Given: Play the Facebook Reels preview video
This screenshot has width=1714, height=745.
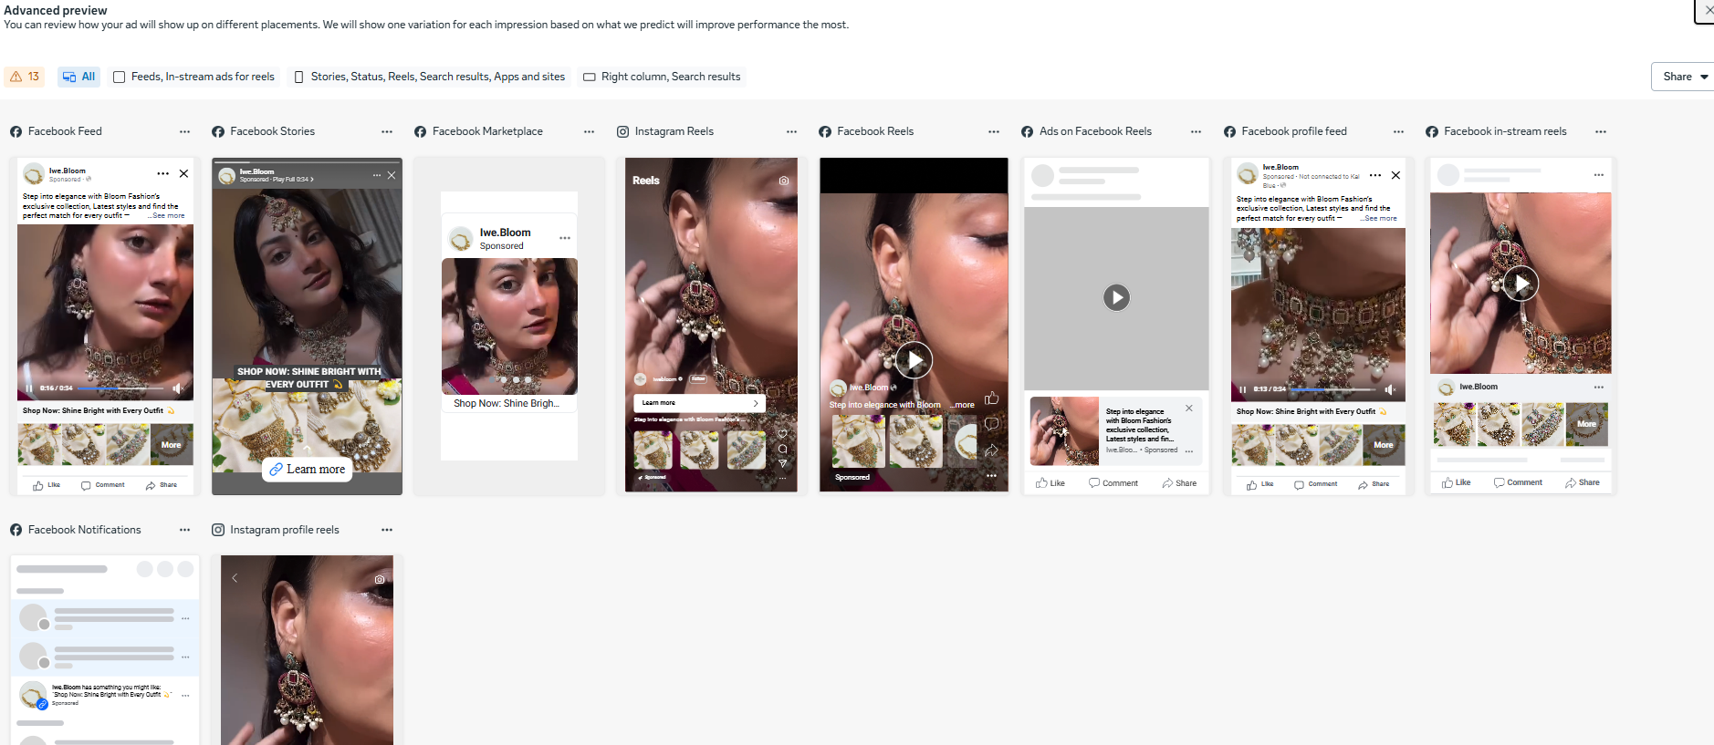Looking at the screenshot, I should coord(914,360).
